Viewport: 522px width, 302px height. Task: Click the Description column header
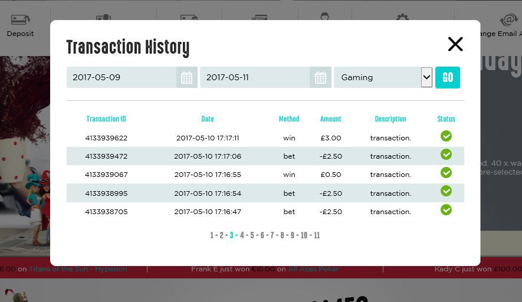coord(390,119)
